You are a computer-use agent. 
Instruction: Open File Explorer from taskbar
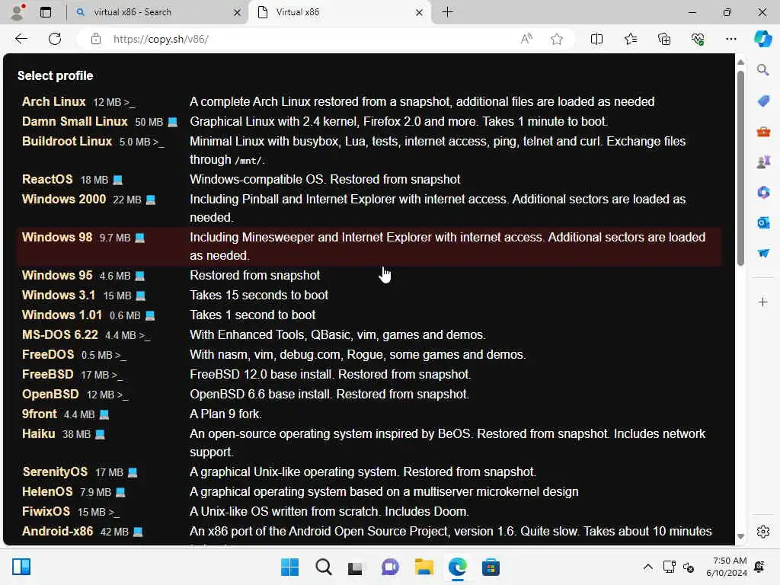pyautogui.click(x=424, y=567)
